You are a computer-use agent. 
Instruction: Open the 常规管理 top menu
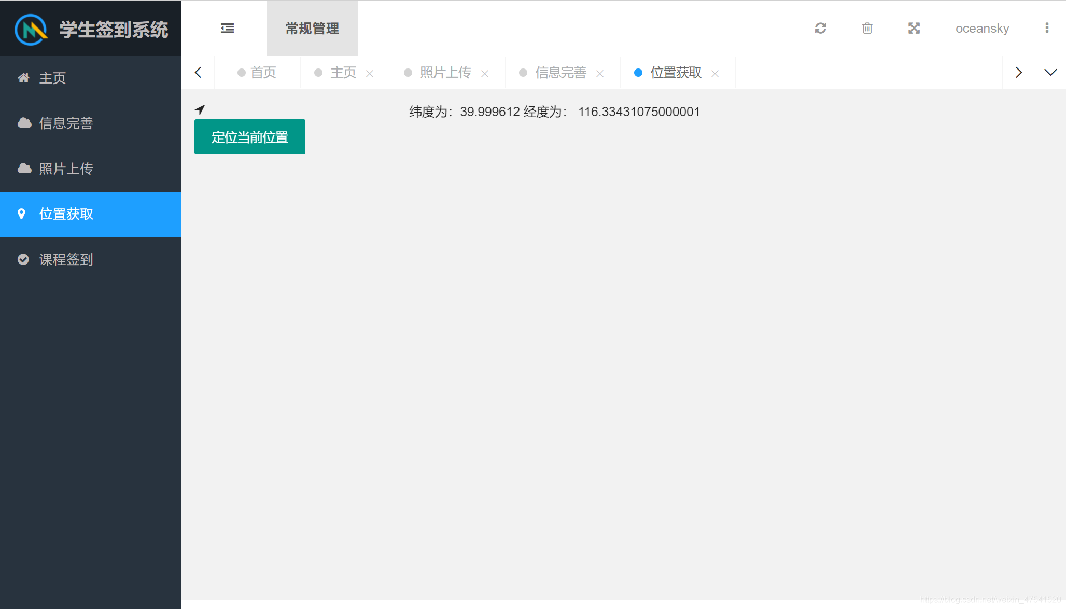(x=312, y=28)
